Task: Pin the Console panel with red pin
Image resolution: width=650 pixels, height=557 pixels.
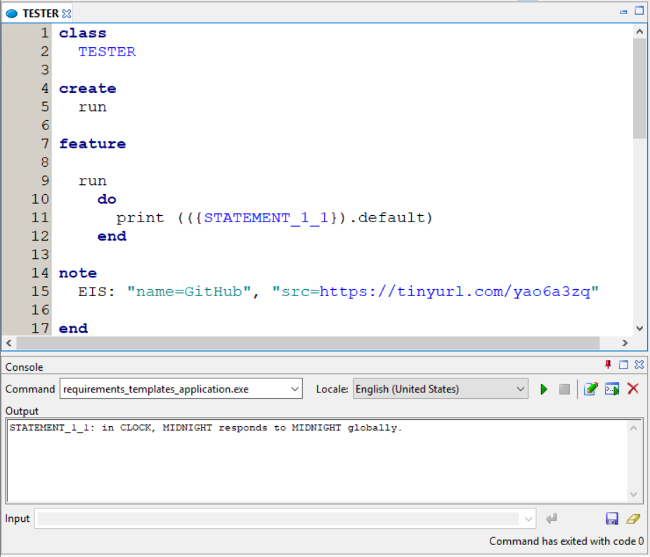Action: tap(609, 365)
